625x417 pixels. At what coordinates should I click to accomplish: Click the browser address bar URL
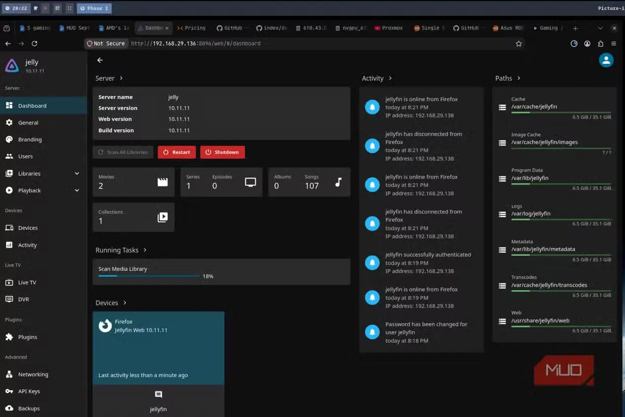click(x=195, y=43)
